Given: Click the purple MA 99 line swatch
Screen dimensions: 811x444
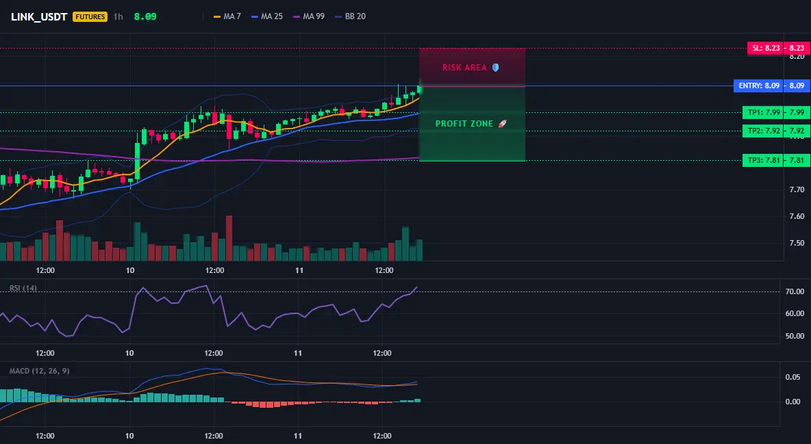Looking at the screenshot, I should [x=297, y=16].
